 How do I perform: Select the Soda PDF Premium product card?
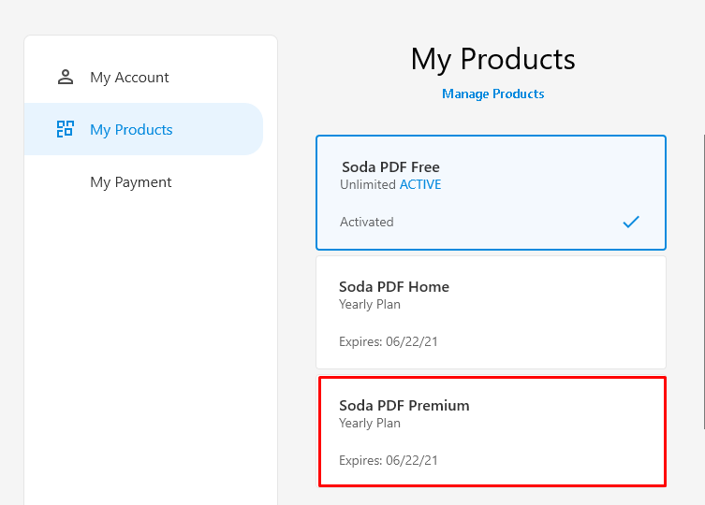coord(492,431)
